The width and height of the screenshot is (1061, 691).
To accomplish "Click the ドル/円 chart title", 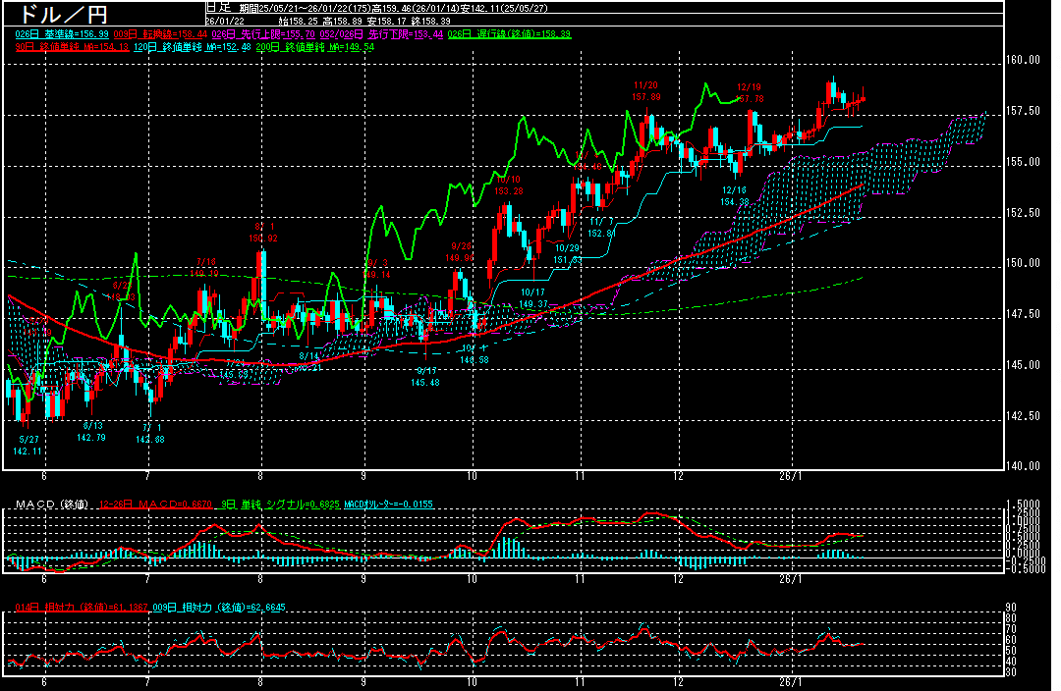I will tap(59, 14).
